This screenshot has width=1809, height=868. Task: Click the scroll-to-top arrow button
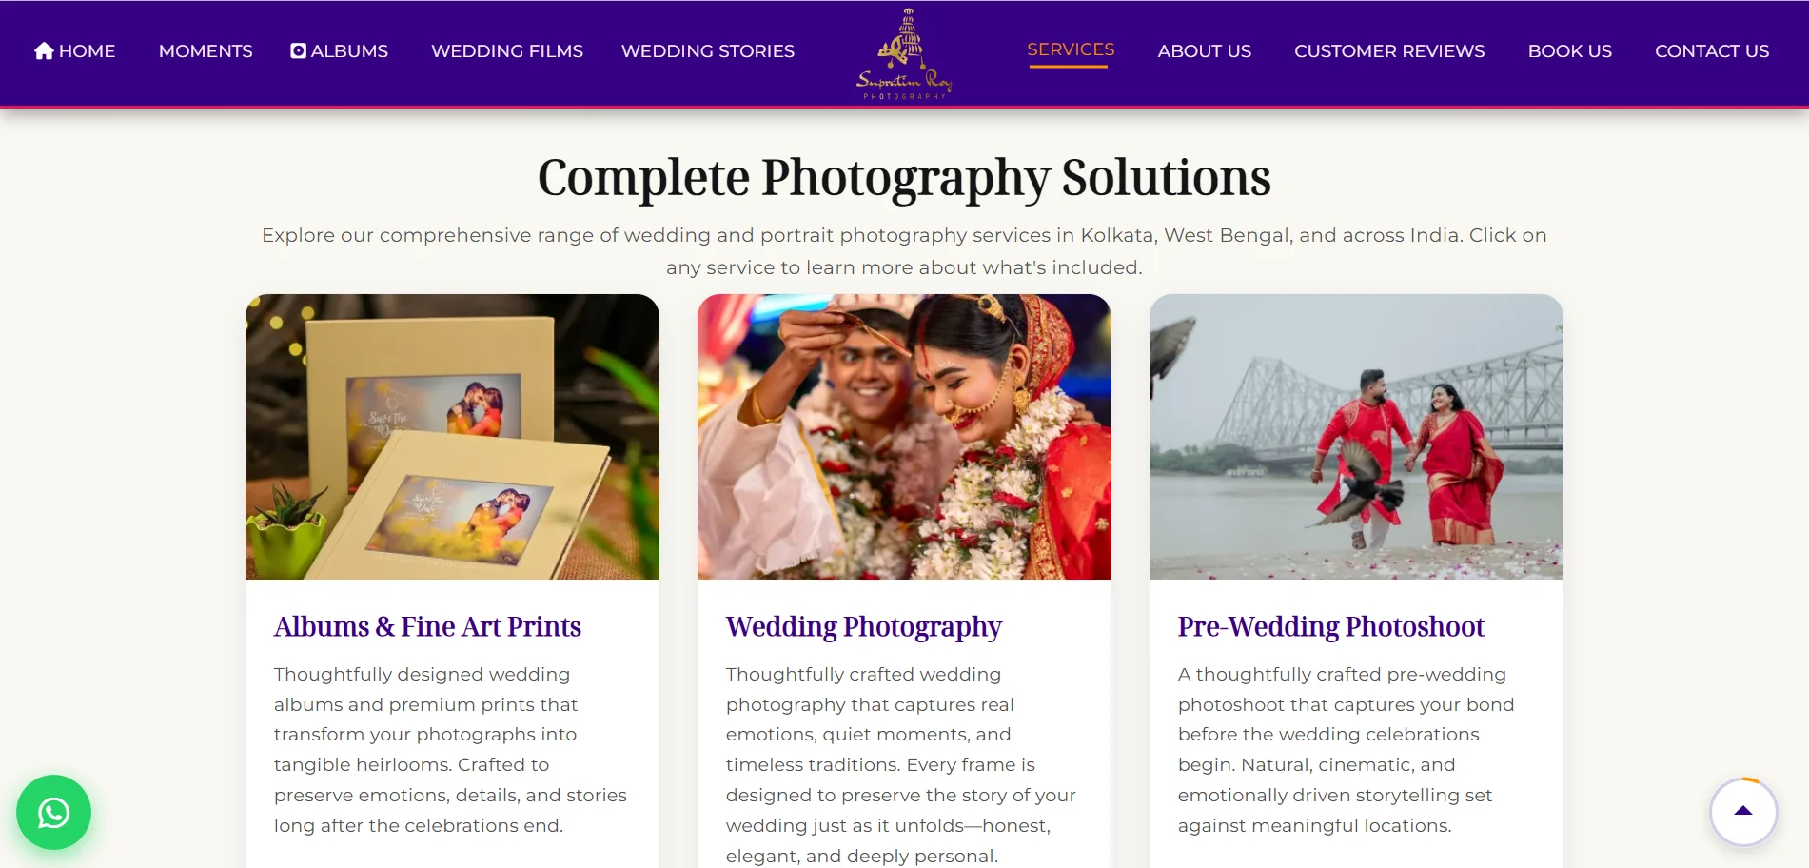(x=1743, y=812)
